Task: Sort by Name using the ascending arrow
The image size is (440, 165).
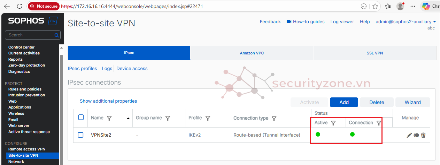Action: (x=128, y=118)
